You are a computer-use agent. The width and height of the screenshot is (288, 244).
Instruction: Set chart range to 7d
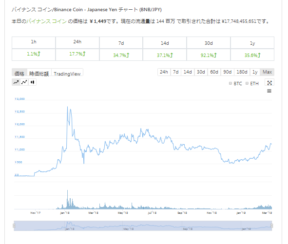point(176,72)
